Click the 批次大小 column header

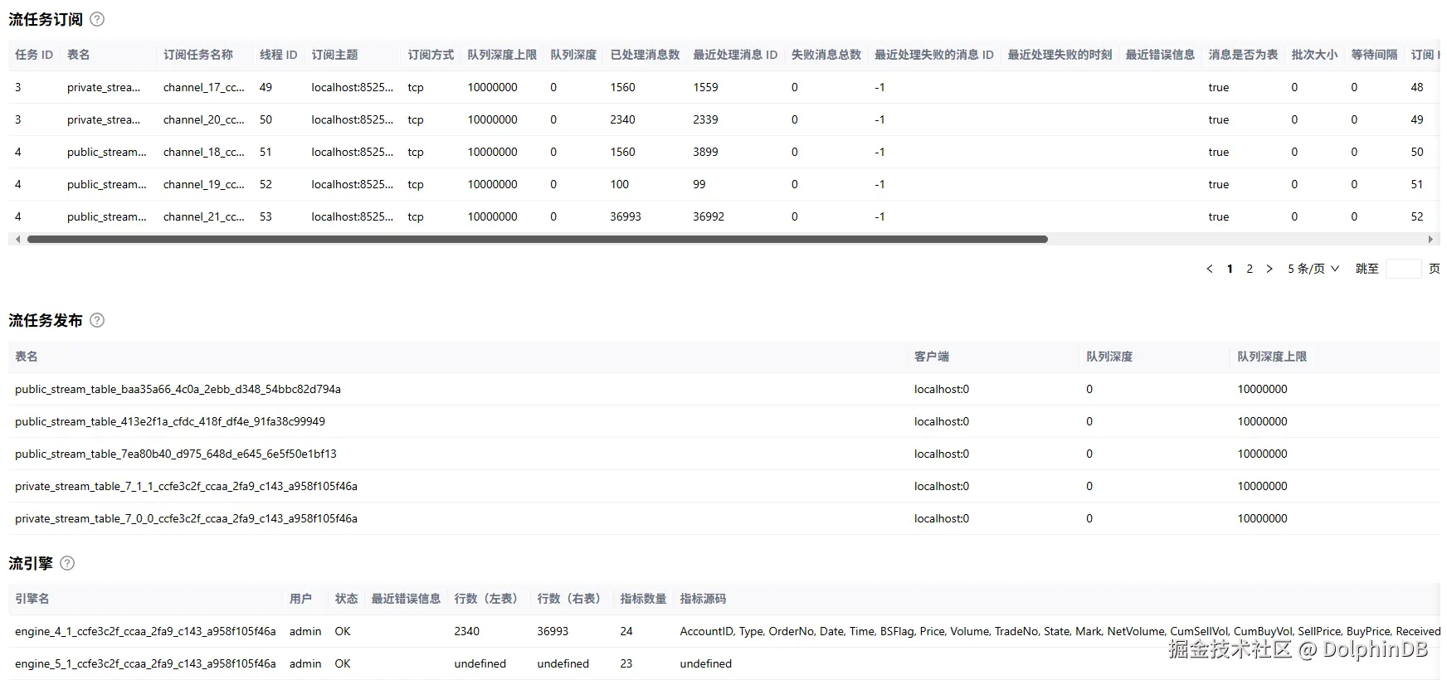tap(1315, 55)
